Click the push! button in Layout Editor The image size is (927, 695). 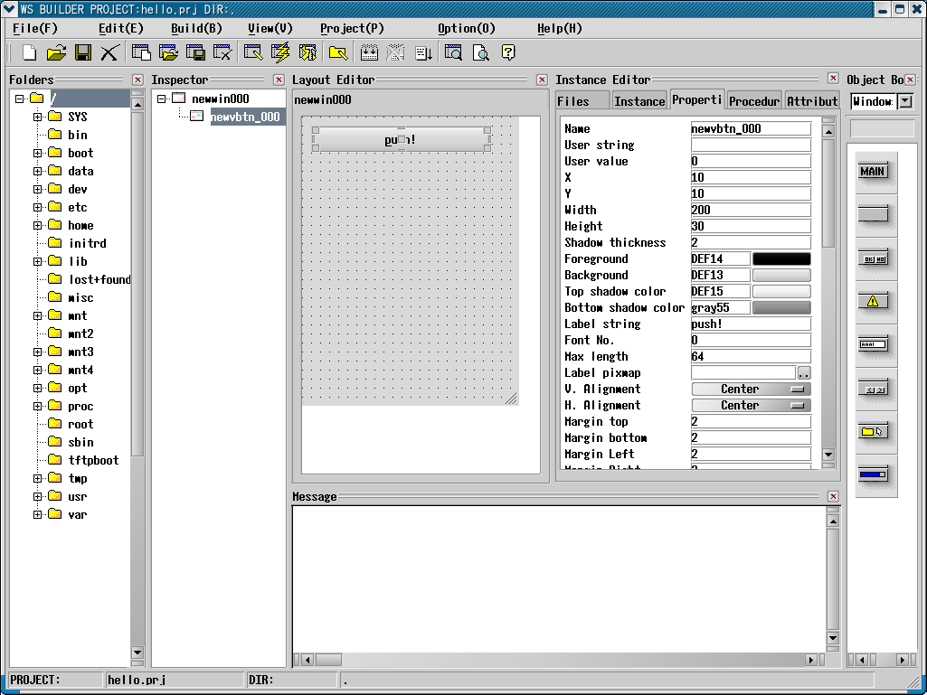(x=401, y=140)
